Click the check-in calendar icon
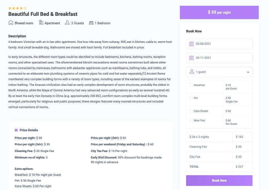The width and height of the screenshot is (269, 190). 191,44
